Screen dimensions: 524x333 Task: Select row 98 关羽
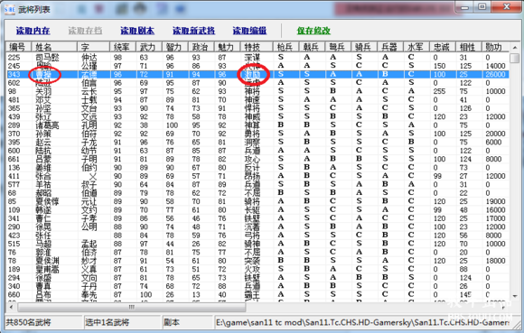(257, 91)
